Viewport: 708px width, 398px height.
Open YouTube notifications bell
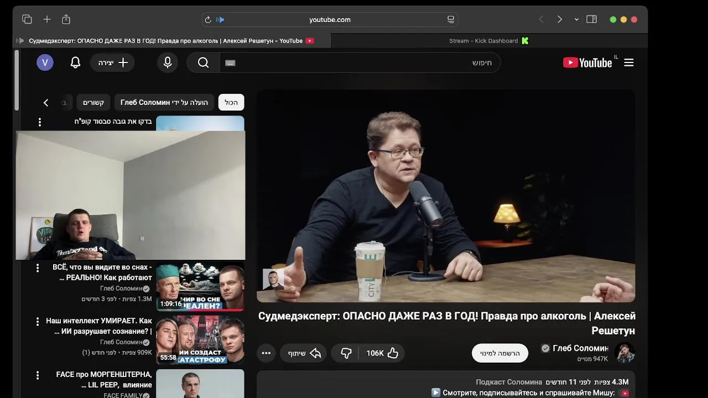(76, 62)
